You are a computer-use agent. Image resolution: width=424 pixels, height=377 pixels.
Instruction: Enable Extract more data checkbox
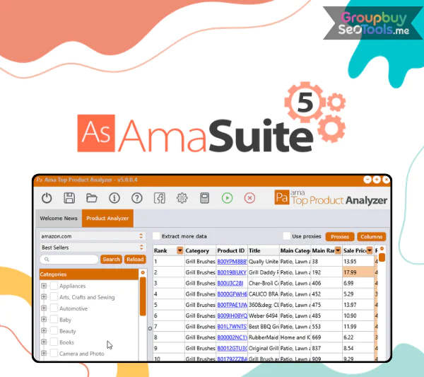pos(156,236)
